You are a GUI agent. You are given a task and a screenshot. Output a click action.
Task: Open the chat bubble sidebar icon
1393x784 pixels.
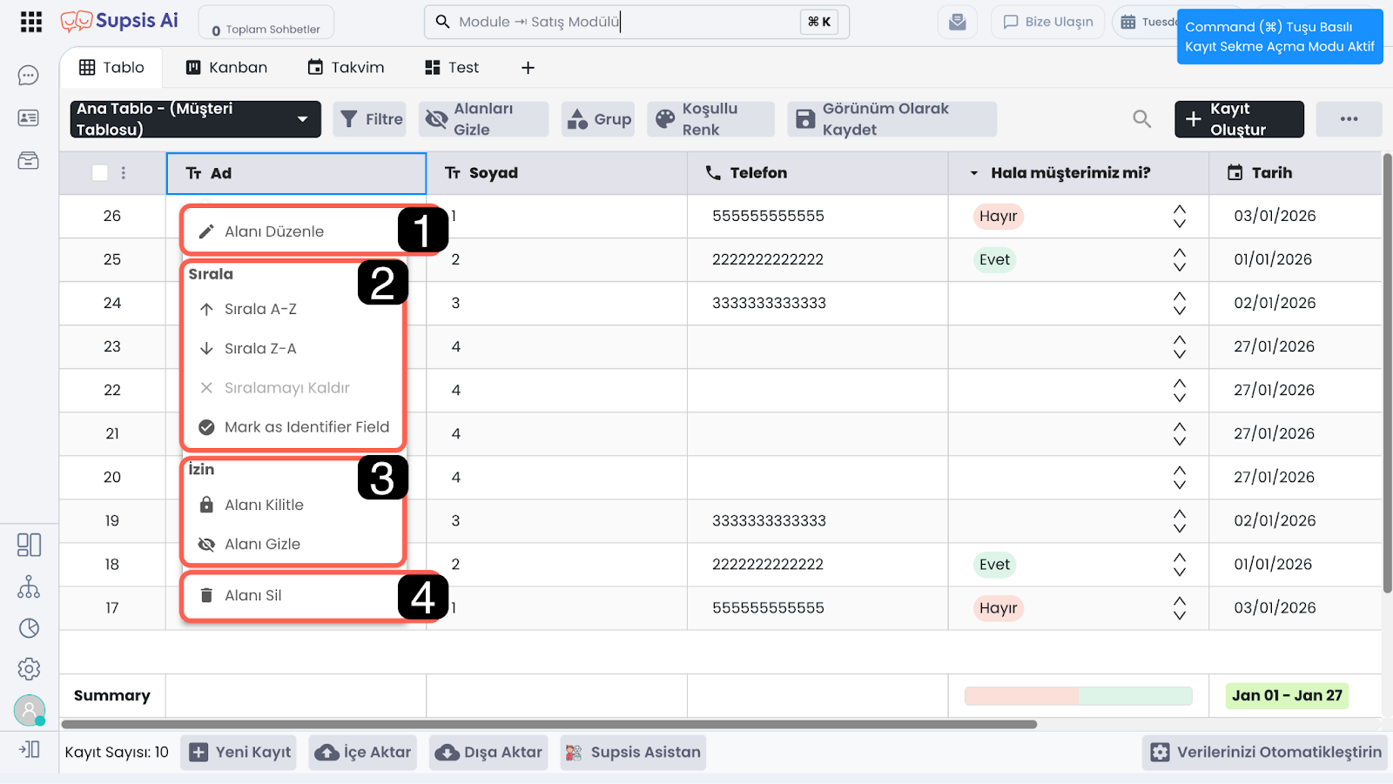pos(29,76)
